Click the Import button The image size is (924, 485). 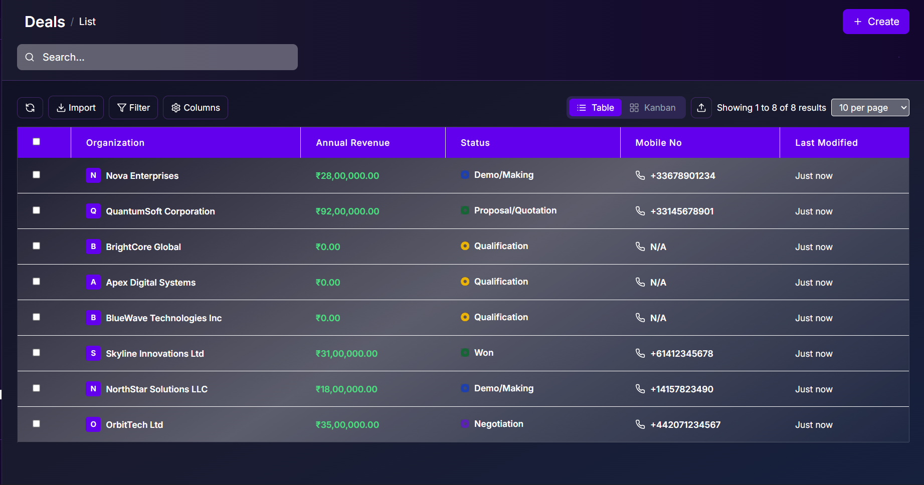pos(76,108)
